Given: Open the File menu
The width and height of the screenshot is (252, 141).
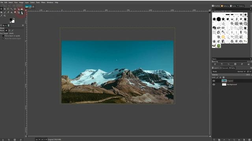Looking at the screenshot, I should (2, 2).
